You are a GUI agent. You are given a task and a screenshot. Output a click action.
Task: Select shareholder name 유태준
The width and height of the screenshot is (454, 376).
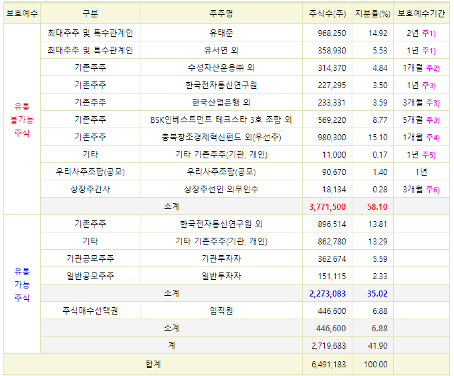(x=221, y=33)
